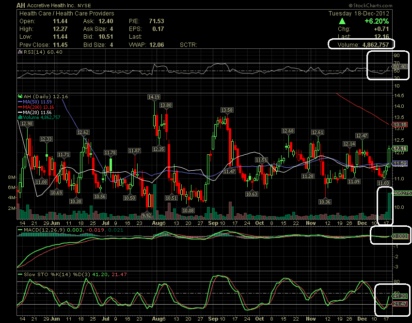
Task: Click the blue 11.59 axis tag
Action: coord(399,163)
